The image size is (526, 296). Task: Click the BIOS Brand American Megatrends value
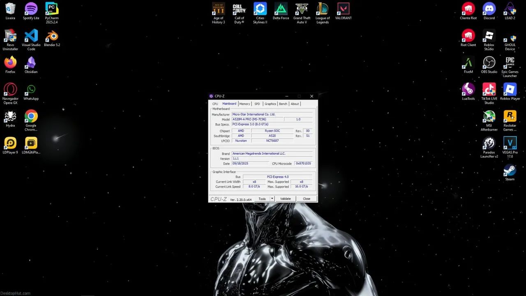coord(272,153)
